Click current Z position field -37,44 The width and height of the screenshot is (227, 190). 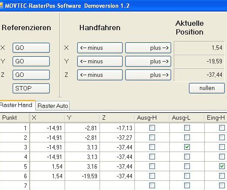click(199, 75)
